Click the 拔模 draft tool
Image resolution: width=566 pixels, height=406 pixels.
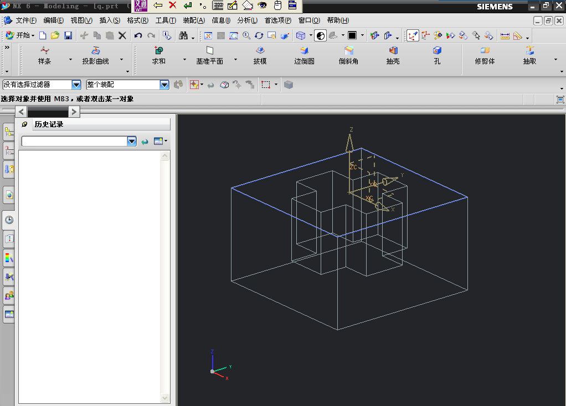[x=260, y=55]
